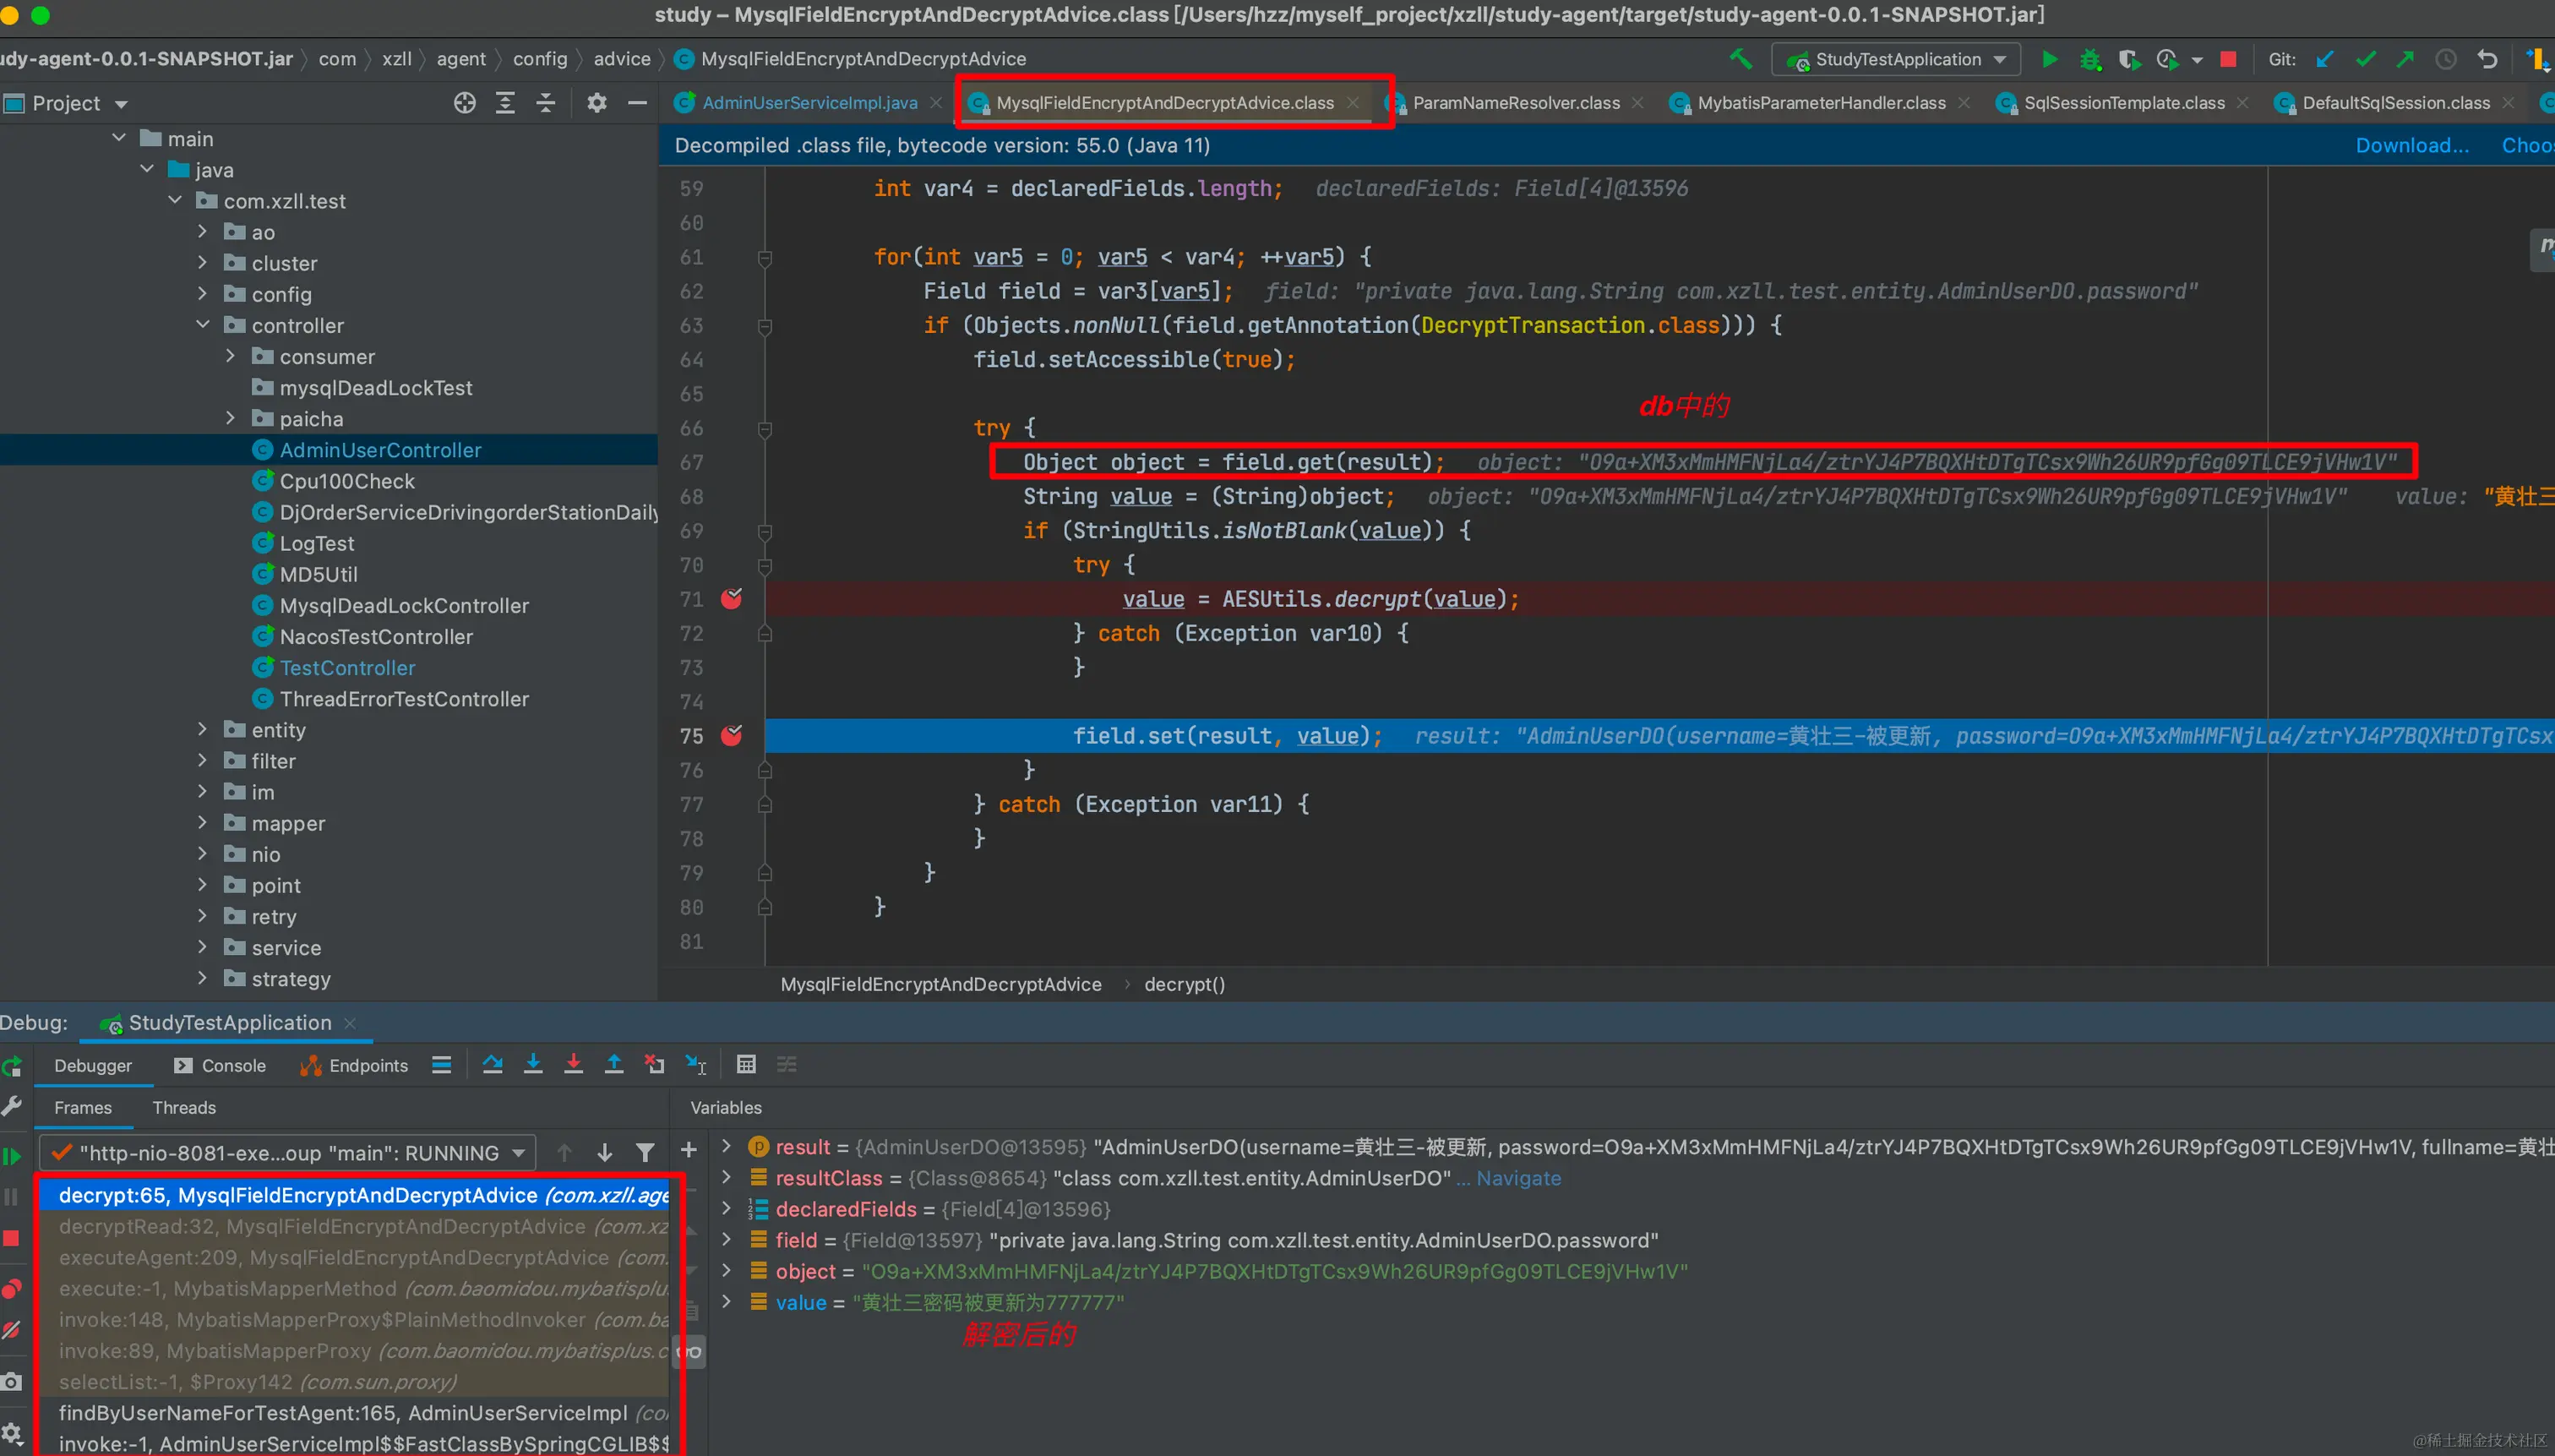
Task: Select decryptRead:32 stack frame
Action: click(364, 1226)
